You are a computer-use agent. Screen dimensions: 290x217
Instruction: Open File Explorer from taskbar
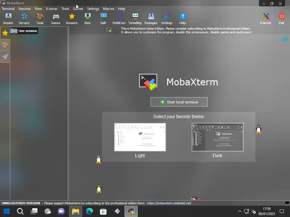pos(75,211)
